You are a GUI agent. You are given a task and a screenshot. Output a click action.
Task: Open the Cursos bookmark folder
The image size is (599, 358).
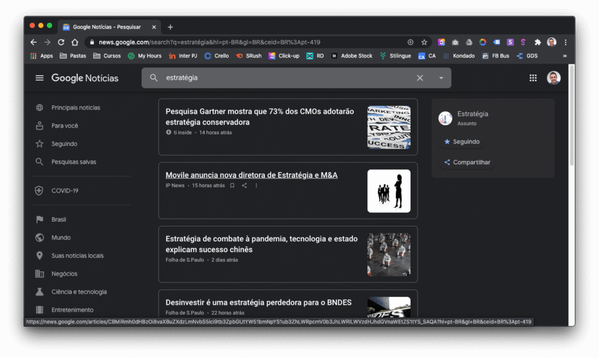(107, 56)
